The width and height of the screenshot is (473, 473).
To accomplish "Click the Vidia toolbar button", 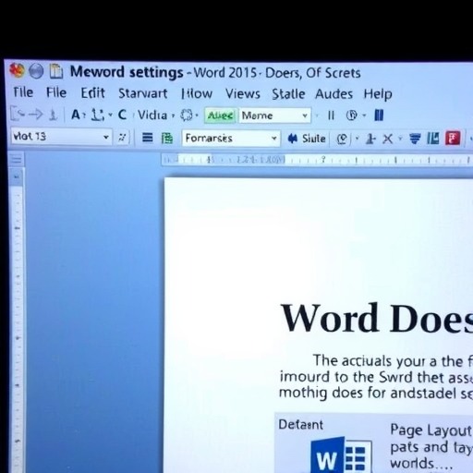I will coord(152,115).
